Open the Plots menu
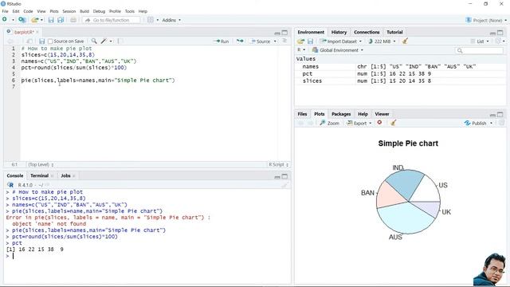 54,11
